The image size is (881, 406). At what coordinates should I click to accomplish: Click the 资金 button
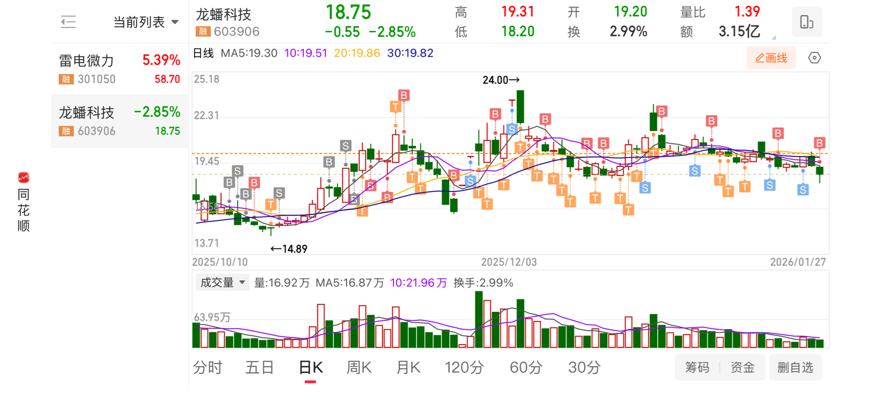coord(742,367)
